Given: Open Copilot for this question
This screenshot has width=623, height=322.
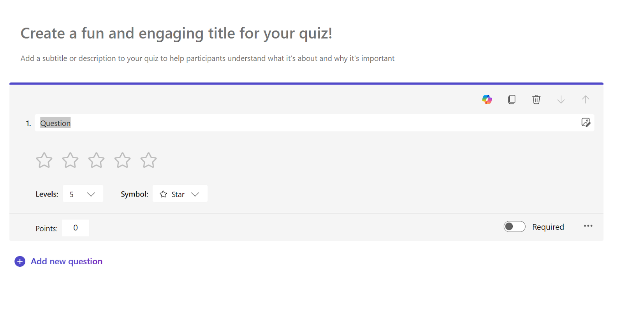Looking at the screenshot, I should pyautogui.click(x=487, y=99).
